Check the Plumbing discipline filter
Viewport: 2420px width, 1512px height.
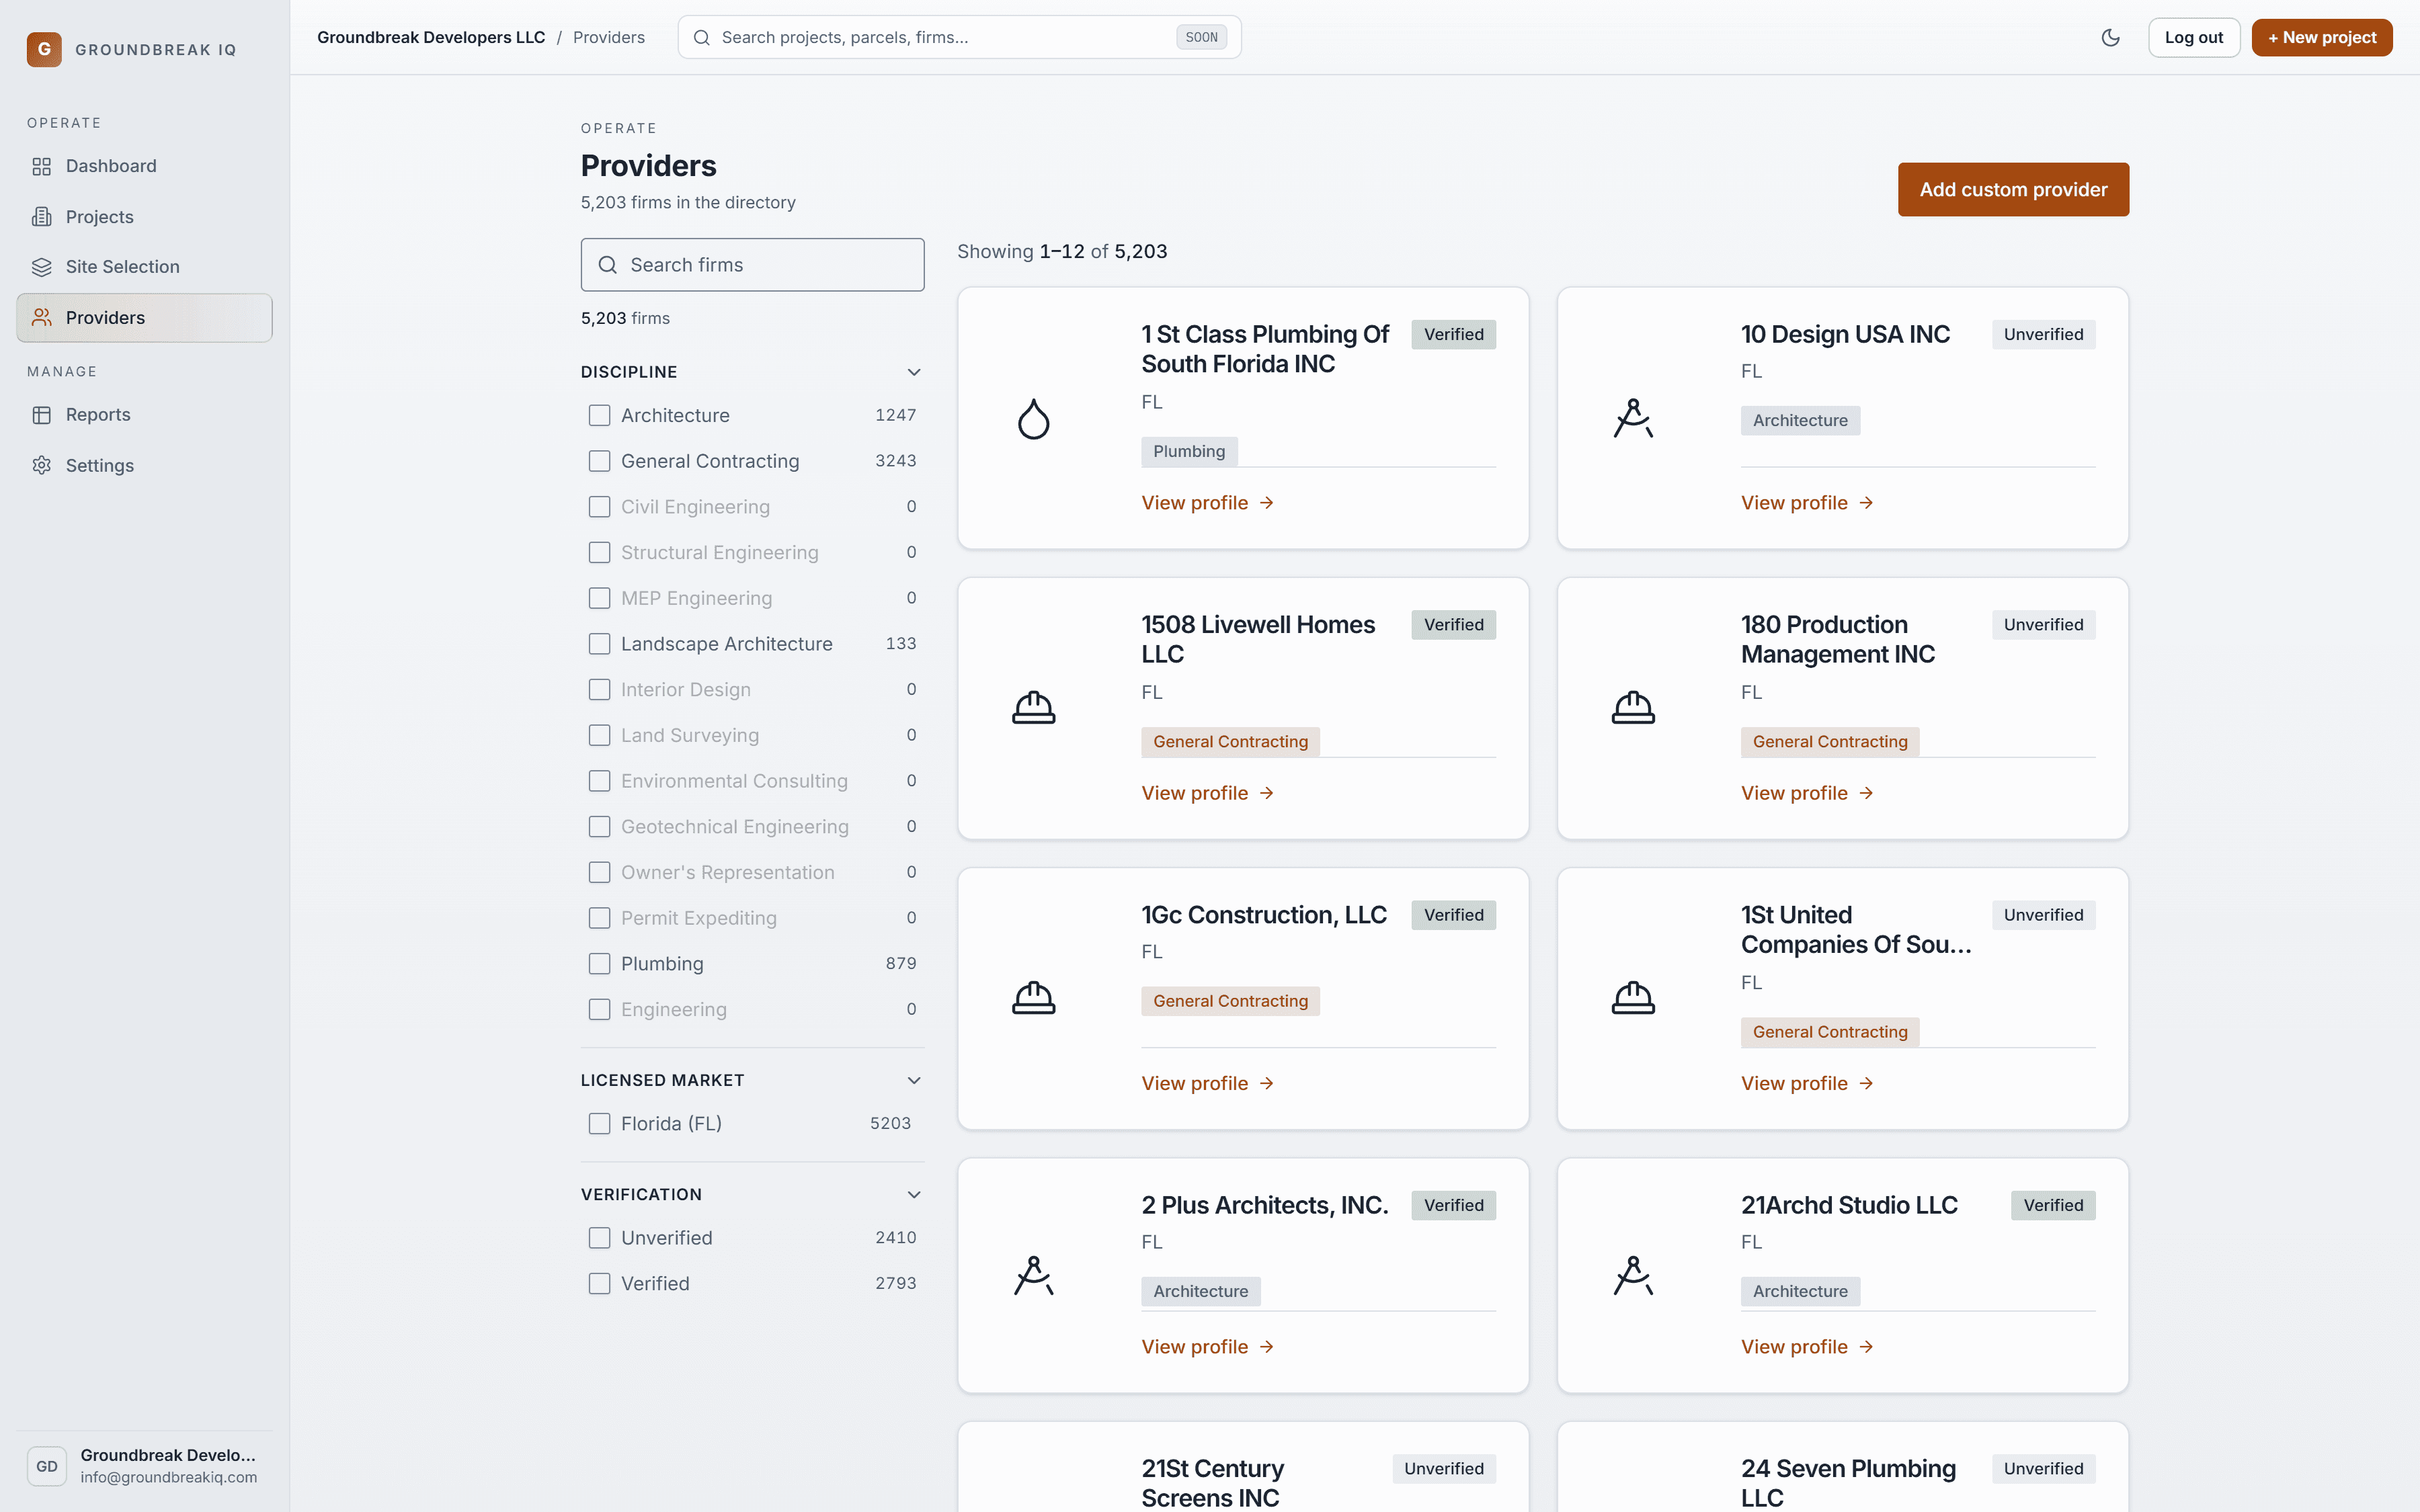[599, 964]
